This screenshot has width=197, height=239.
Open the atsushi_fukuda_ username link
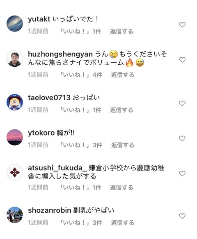57,168
